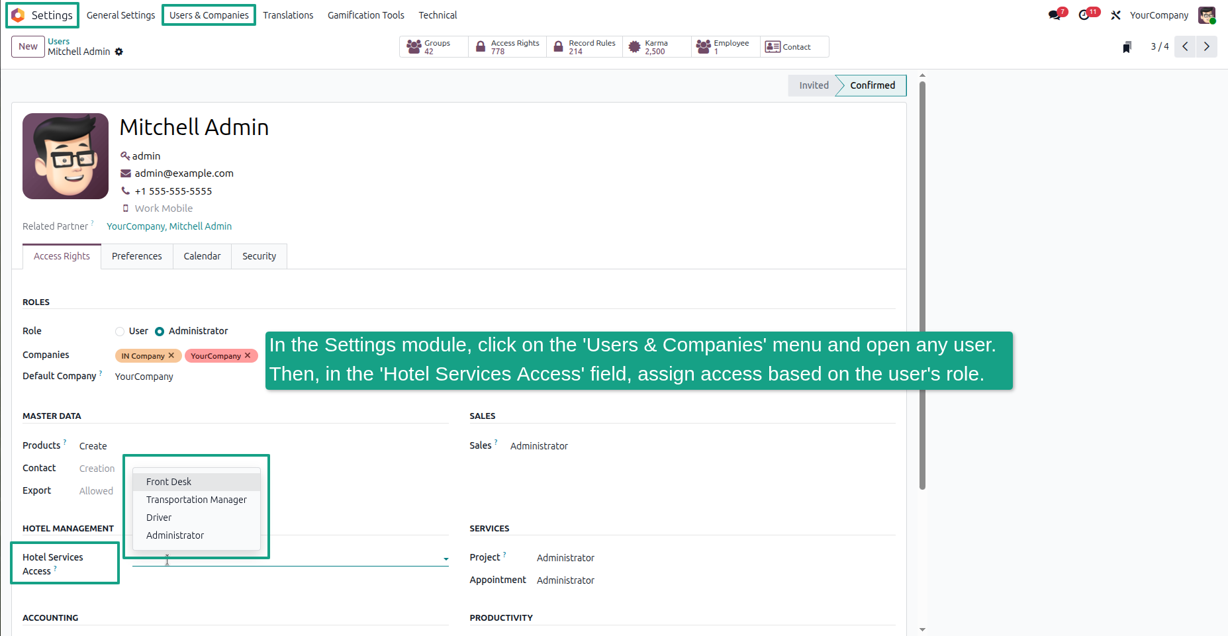Image resolution: width=1228 pixels, height=636 pixels.
Task: Open the Users & Companies menu
Action: [x=209, y=15]
